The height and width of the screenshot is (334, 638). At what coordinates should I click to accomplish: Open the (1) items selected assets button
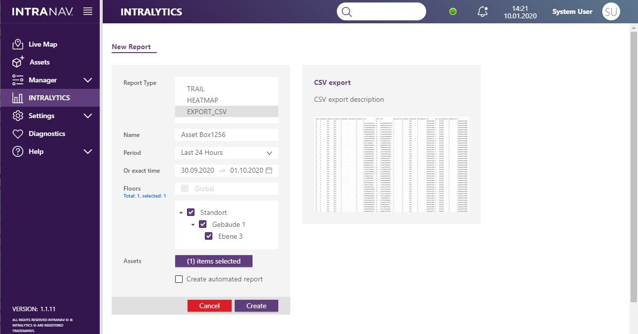click(214, 261)
